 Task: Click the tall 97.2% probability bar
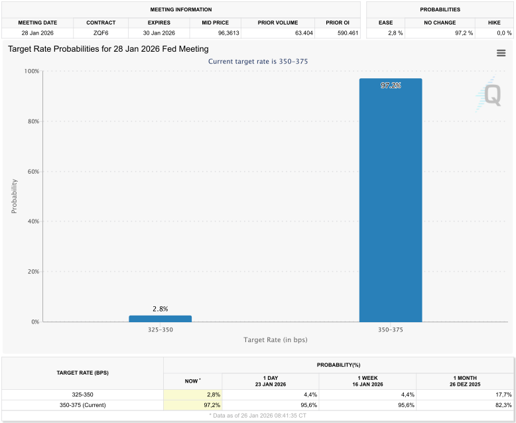(x=390, y=199)
